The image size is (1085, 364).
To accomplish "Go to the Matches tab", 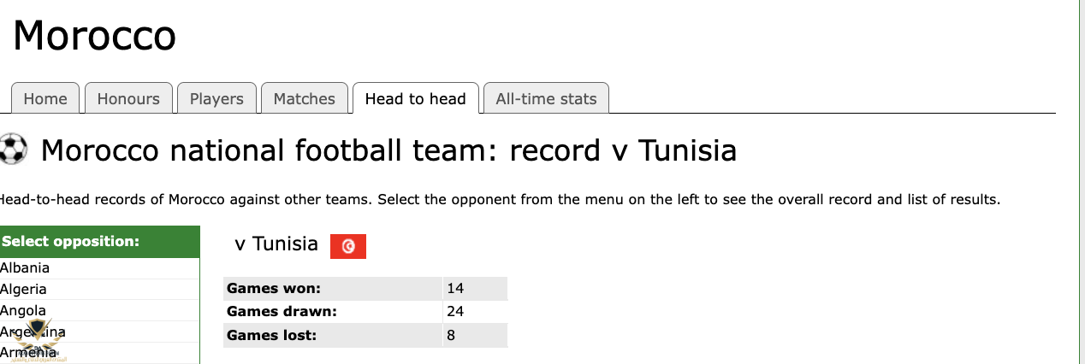I will [x=305, y=98].
